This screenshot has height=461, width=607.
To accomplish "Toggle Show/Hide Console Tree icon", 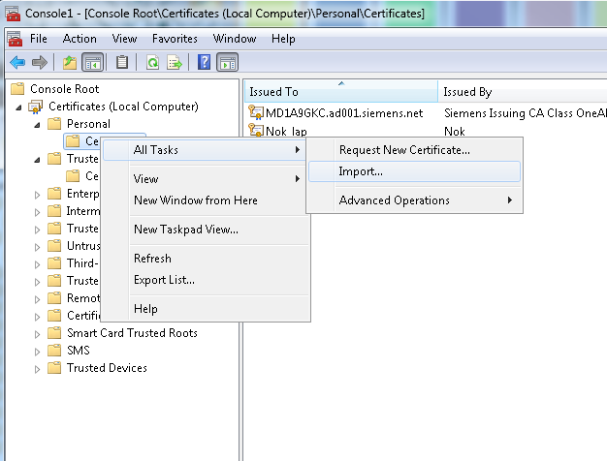I will [93, 63].
